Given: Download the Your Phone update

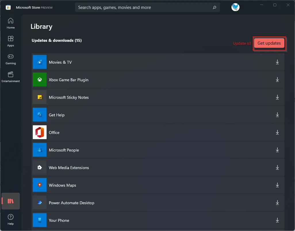Looking at the screenshot, I should pos(277,220).
